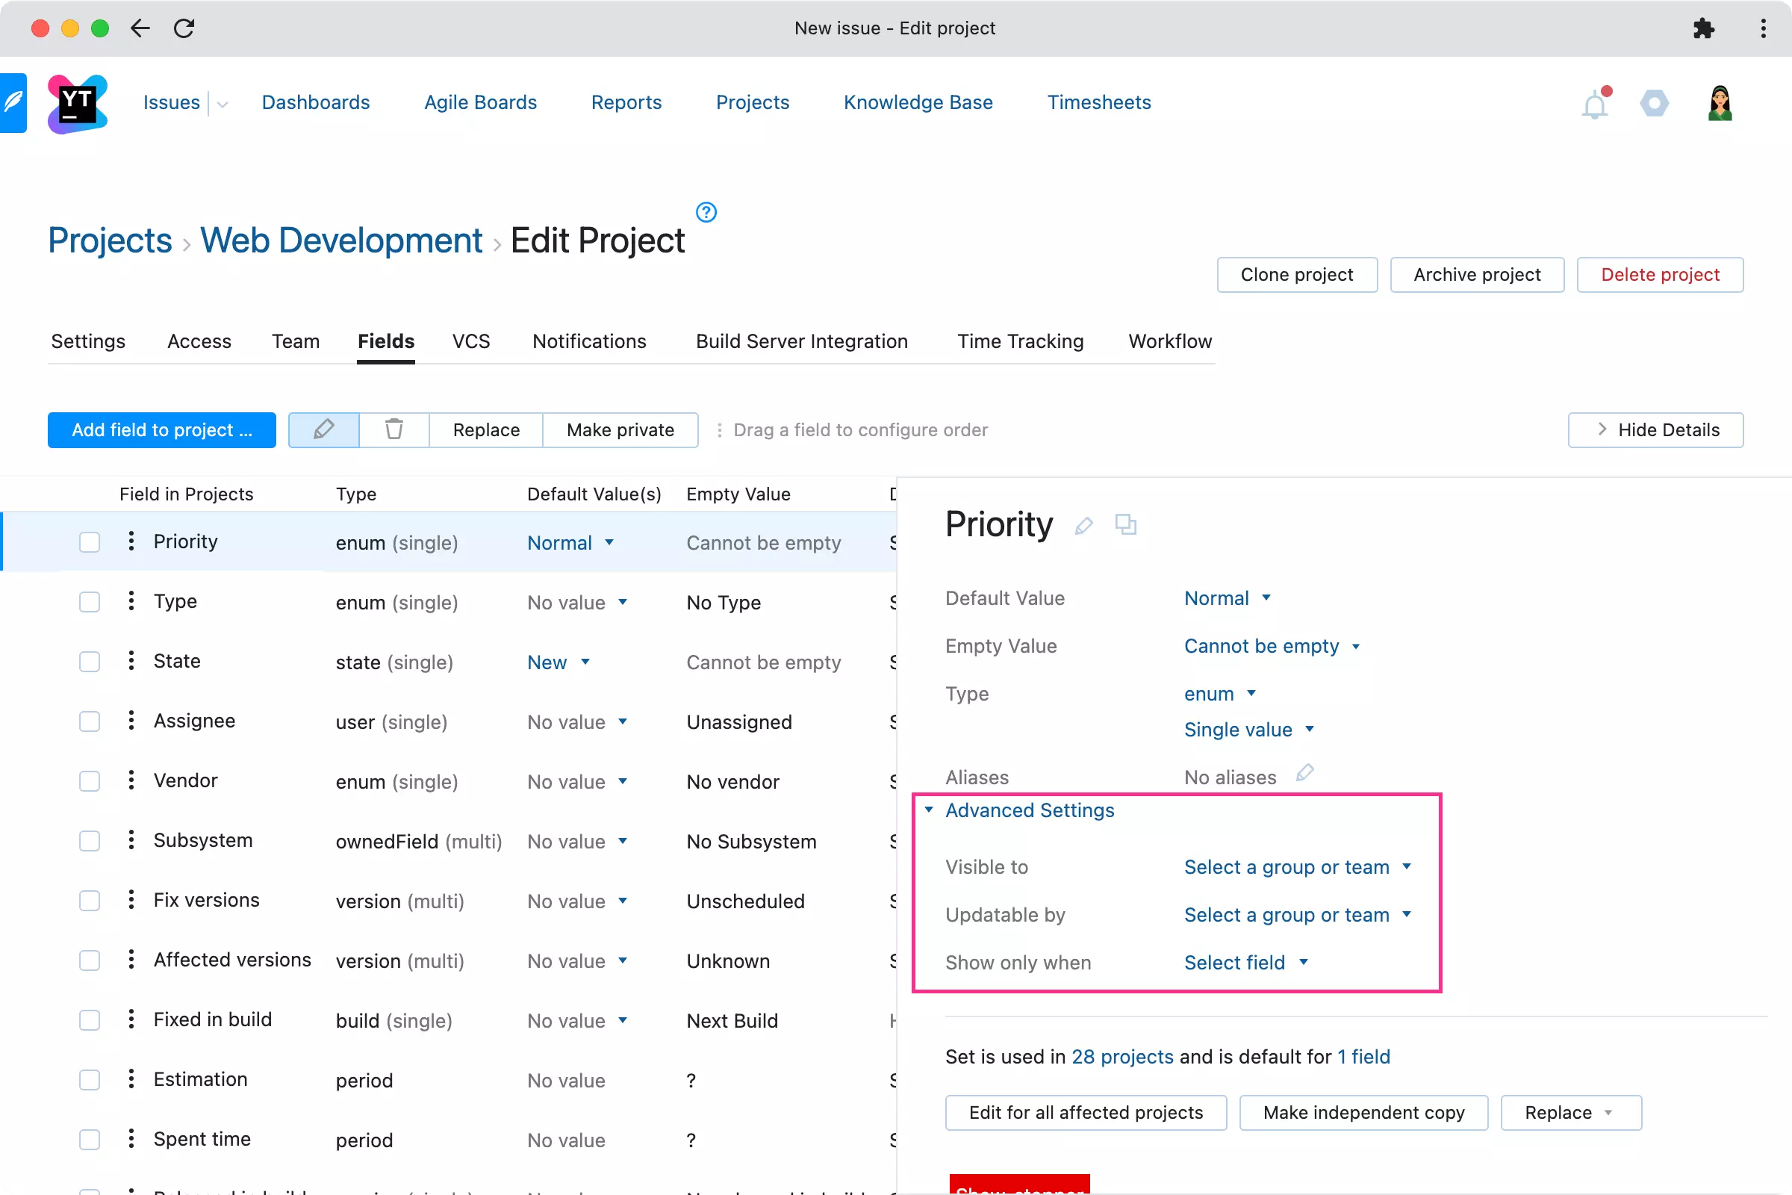Open Visible to group or team dropdown
This screenshot has width=1792, height=1195.
click(x=1298, y=867)
